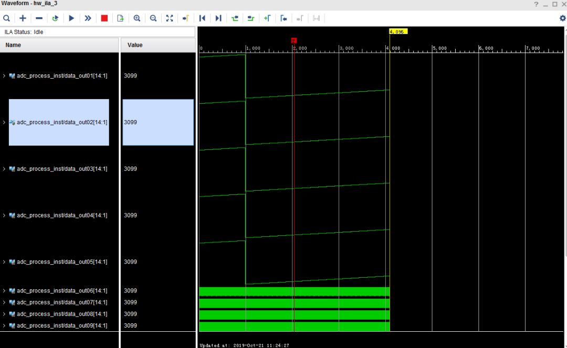Select adc_process_inst/data_out07[14:1] signal name
Viewport: 567px width, 348px height.
pyautogui.click(x=62, y=302)
